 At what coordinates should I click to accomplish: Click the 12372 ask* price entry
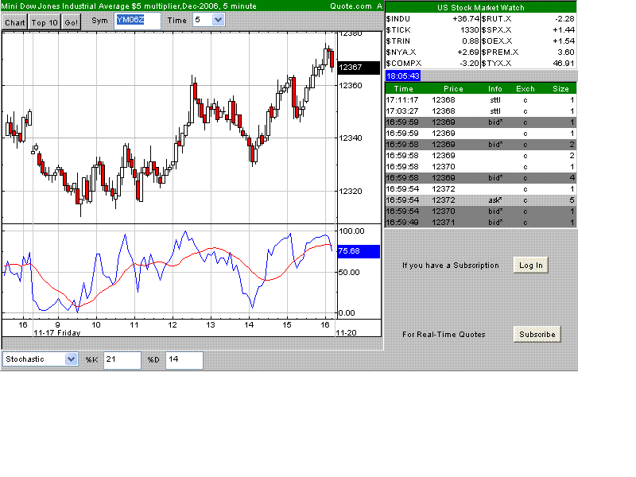444,200
